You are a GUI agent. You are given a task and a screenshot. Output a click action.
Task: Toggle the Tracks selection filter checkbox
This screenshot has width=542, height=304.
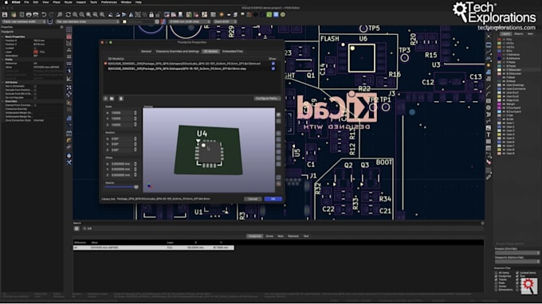(497, 279)
